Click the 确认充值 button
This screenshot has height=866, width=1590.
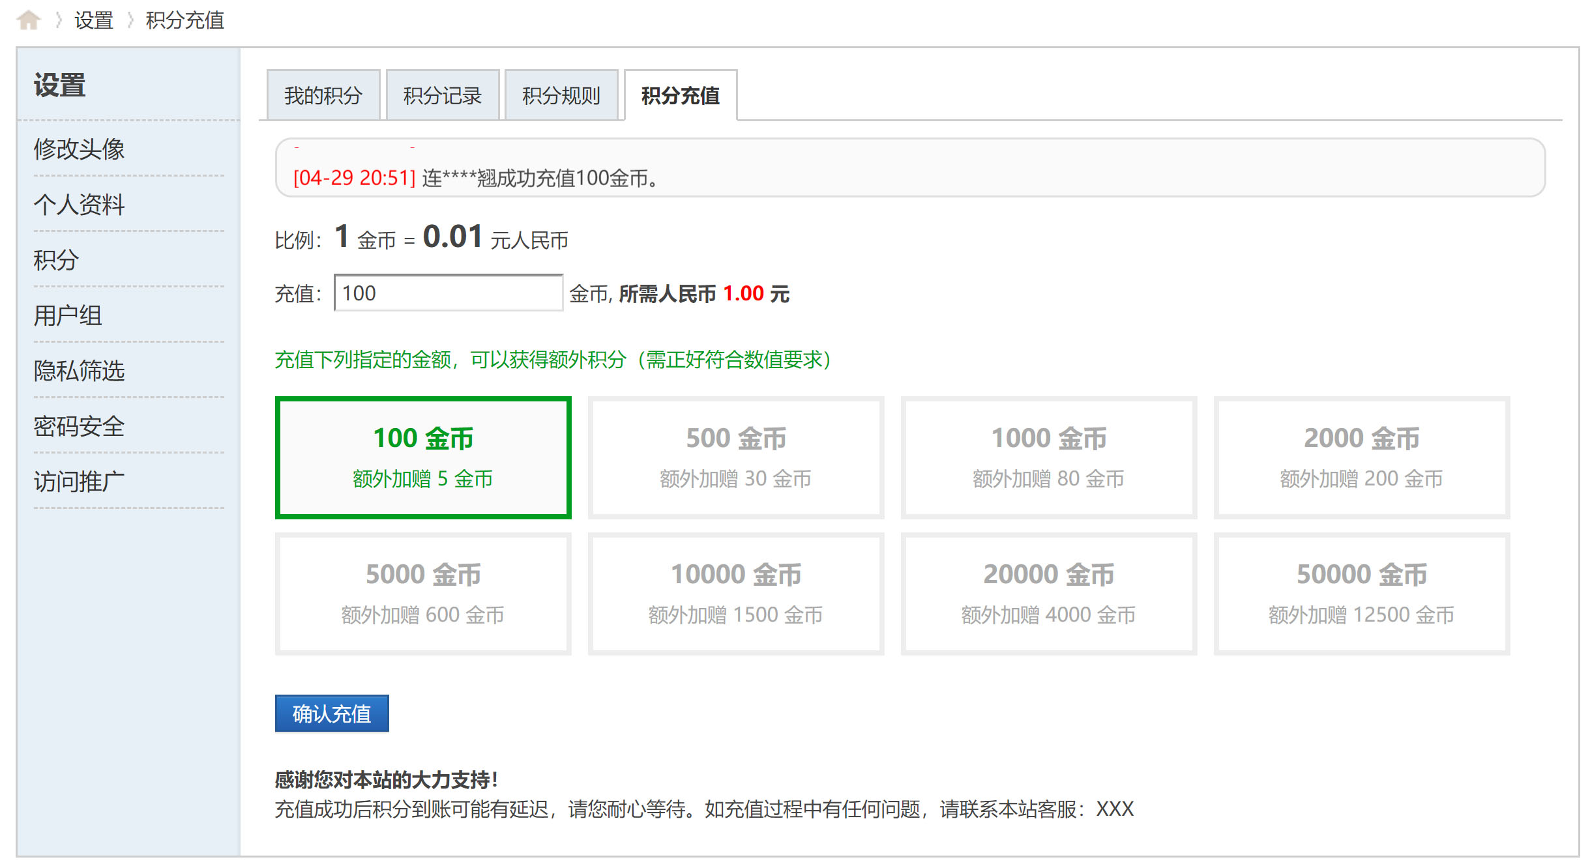pos(332,714)
